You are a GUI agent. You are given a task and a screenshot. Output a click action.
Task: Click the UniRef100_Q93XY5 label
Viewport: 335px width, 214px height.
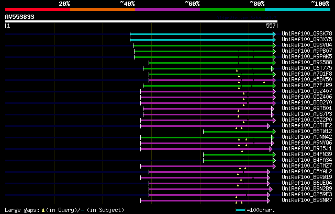(x=307, y=39)
